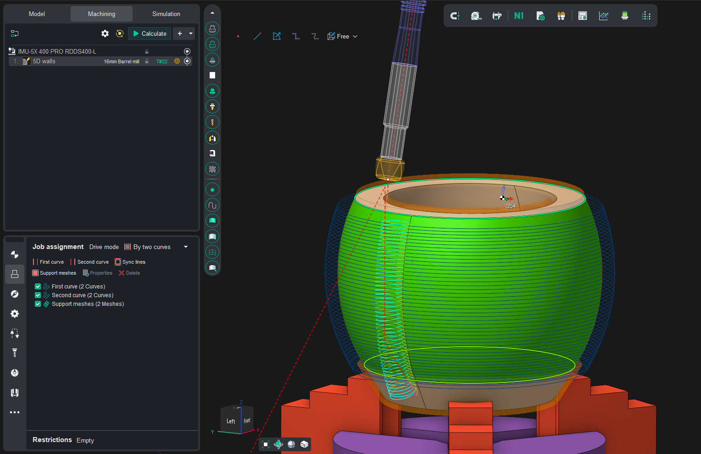Viewport: 701px width, 454px height.
Task: Click the yellow status dot of 5D walls
Action: click(177, 61)
